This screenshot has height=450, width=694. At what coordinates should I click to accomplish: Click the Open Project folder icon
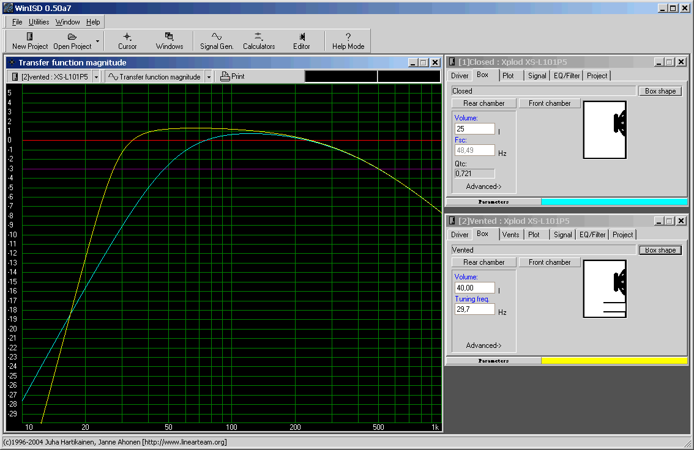coord(72,37)
